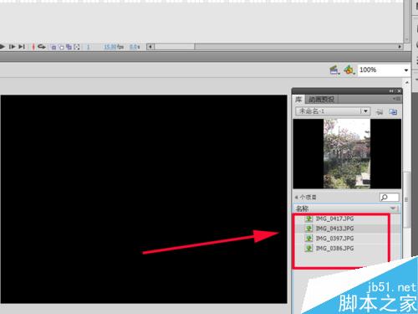
Task: Toggle edit multiple frames
Action: coord(69,47)
